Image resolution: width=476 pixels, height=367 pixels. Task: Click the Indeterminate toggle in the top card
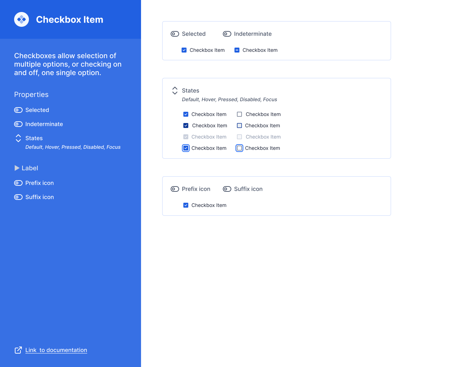coord(227,34)
